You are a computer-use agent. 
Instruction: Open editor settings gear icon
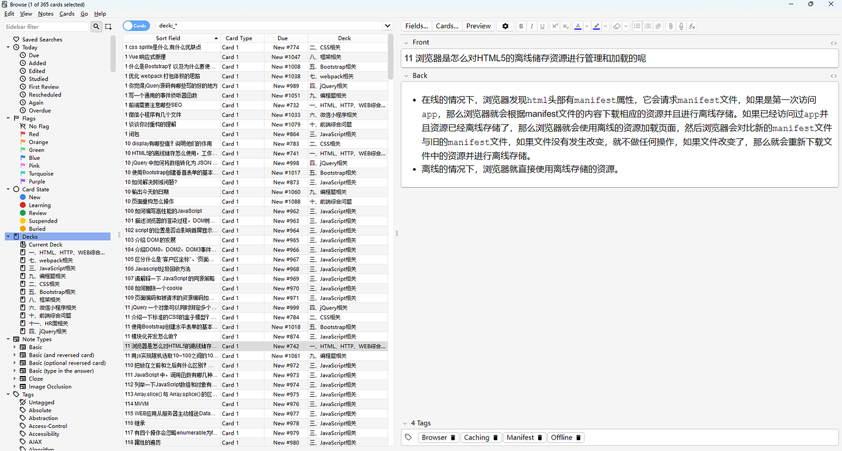(x=505, y=26)
